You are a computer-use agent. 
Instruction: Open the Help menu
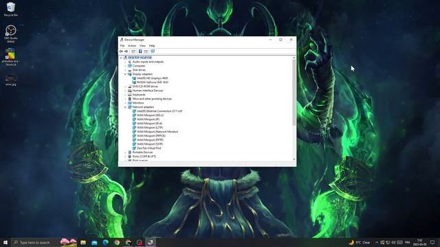coord(152,46)
